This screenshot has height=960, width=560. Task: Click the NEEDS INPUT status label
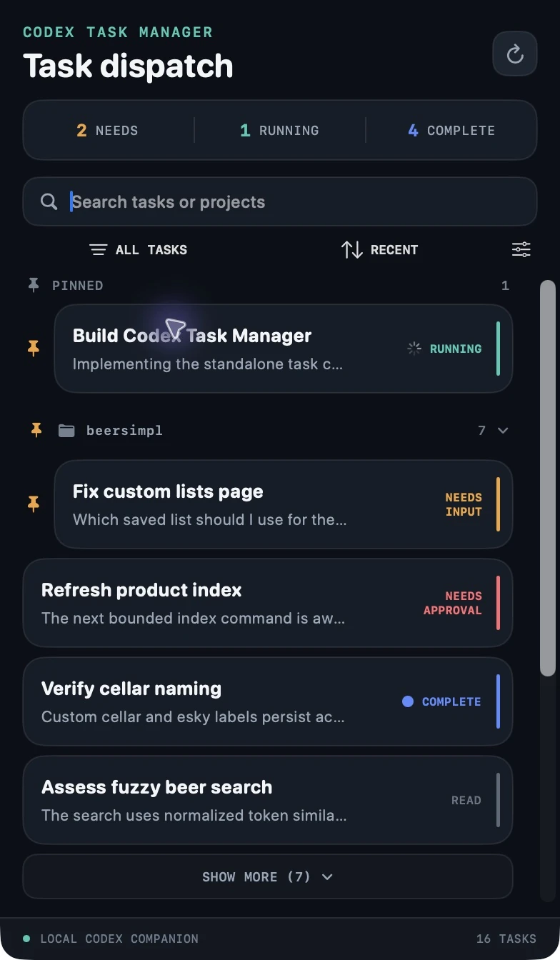[x=464, y=504]
